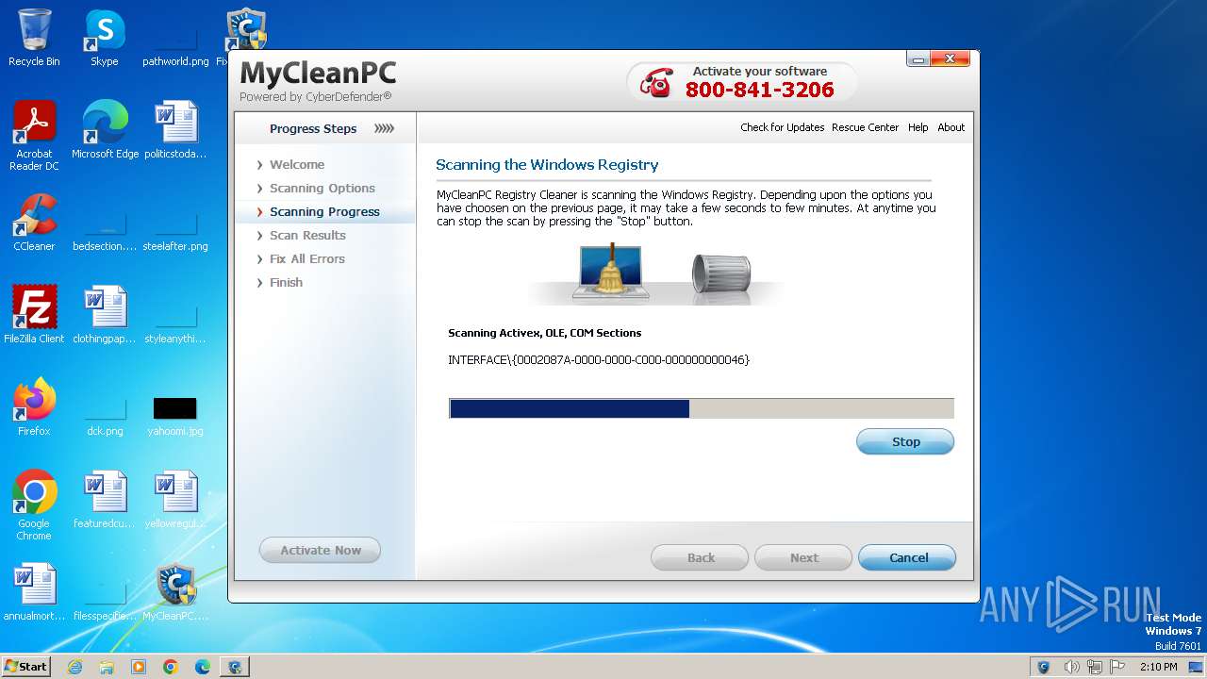
Task: Open the Recycle Bin desktop icon
Action: [x=34, y=38]
